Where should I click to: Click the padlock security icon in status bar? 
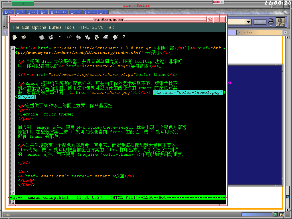point(282,214)
